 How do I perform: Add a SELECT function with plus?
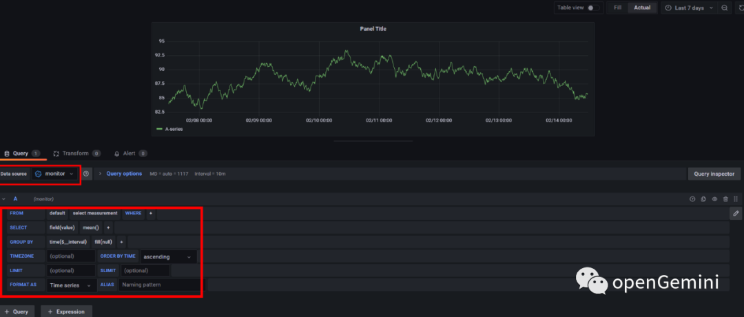[108, 227]
